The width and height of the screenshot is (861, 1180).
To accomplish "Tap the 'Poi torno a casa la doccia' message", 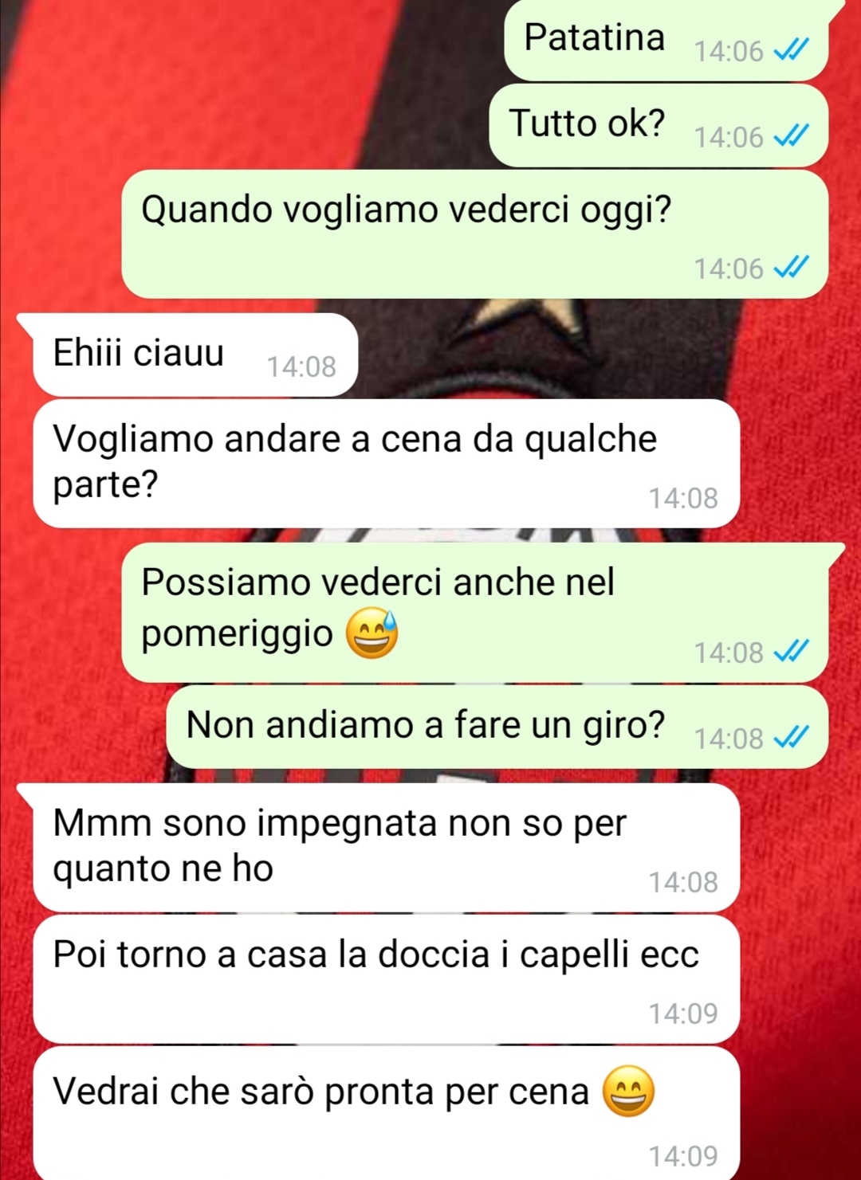I will [x=387, y=979].
